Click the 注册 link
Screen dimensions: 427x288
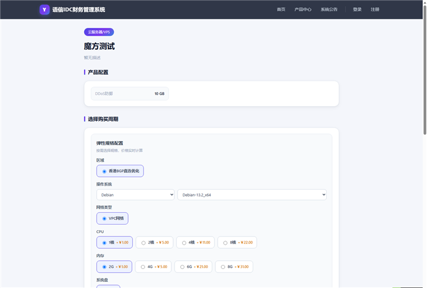(375, 9)
